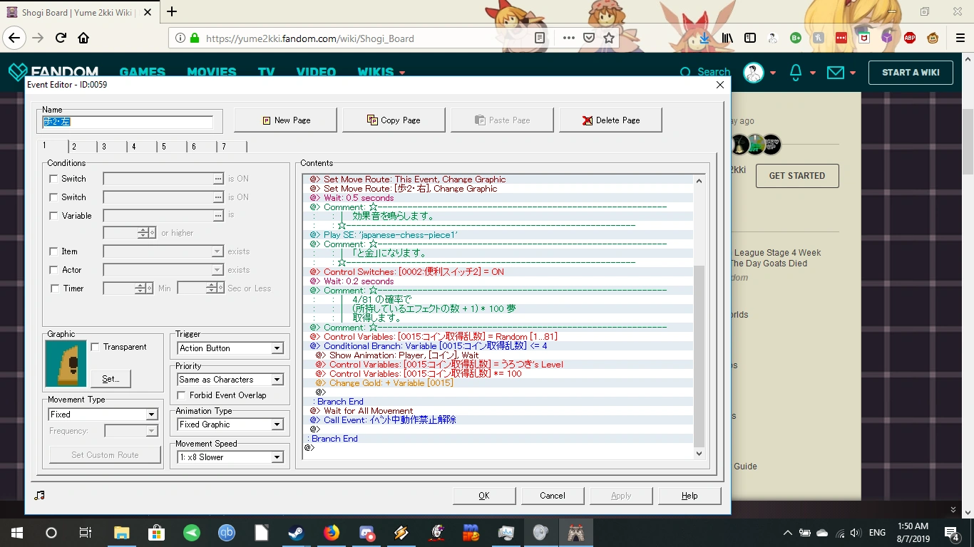Check the Forbid Event Overlap option

[x=183, y=395]
